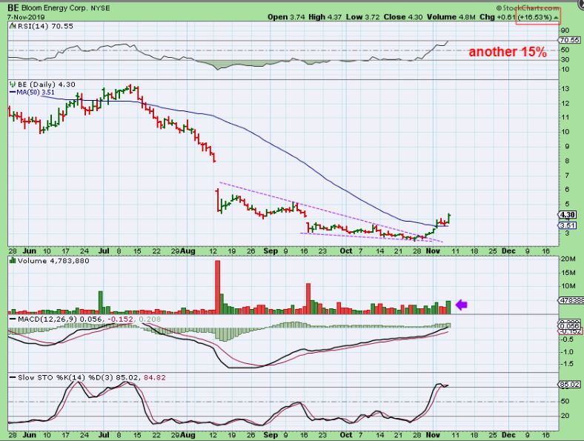Screen dimensions: 584x441
Task: Click the Slow STO %K(14) indicator label
Action: coord(43,377)
